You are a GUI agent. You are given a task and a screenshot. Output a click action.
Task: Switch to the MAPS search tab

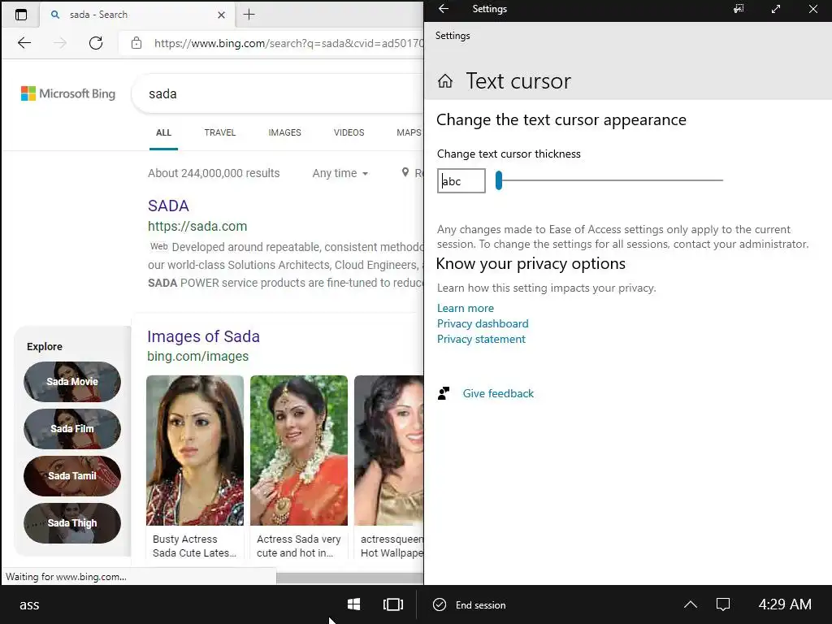point(409,132)
